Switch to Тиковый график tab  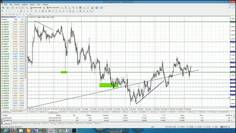pos(17,111)
